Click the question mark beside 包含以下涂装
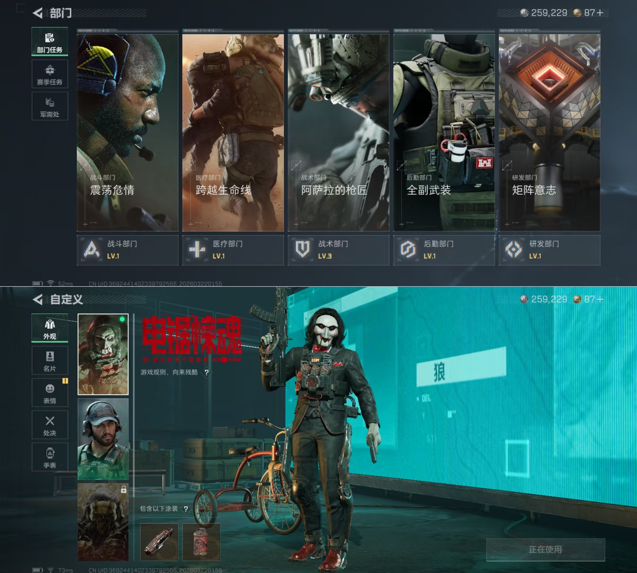The image size is (637, 573). pyautogui.click(x=186, y=509)
